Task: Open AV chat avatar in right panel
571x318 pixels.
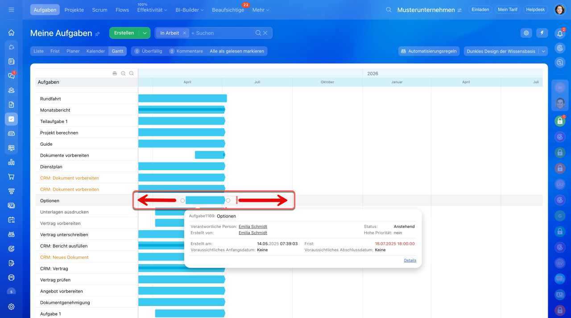Action: (559, 263)
